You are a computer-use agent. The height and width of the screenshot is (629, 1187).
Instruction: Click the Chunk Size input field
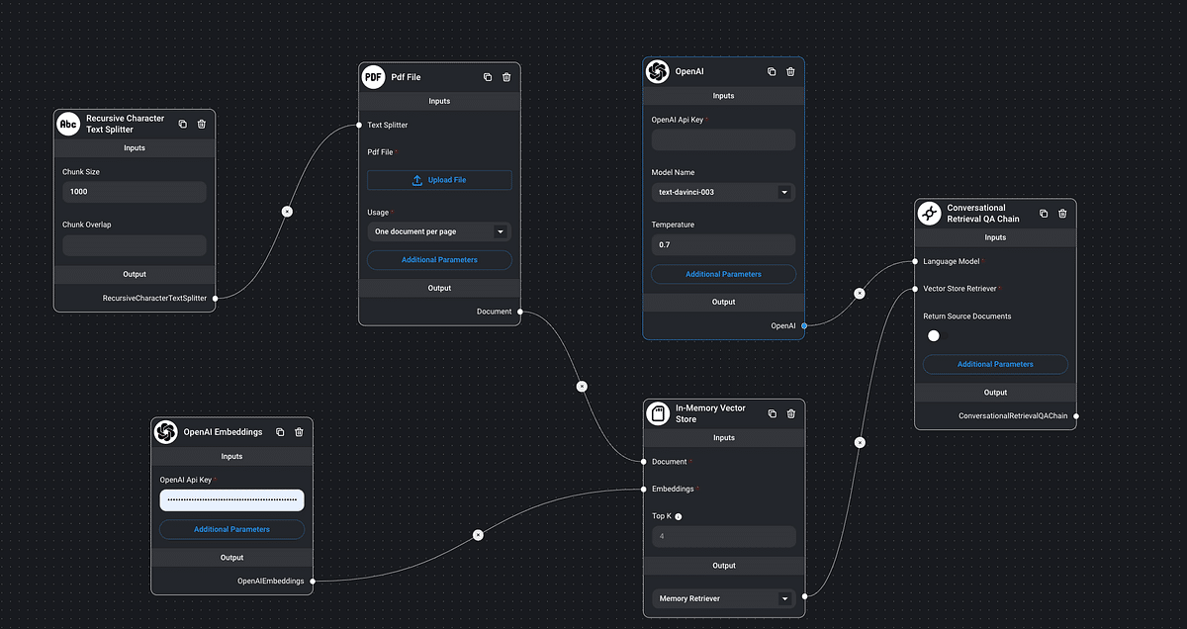click(134, 192)
